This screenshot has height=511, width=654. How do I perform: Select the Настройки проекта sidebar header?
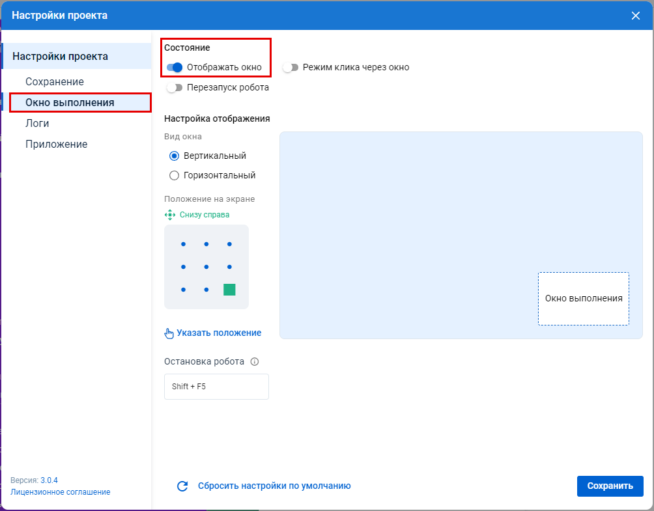point(77,56)
